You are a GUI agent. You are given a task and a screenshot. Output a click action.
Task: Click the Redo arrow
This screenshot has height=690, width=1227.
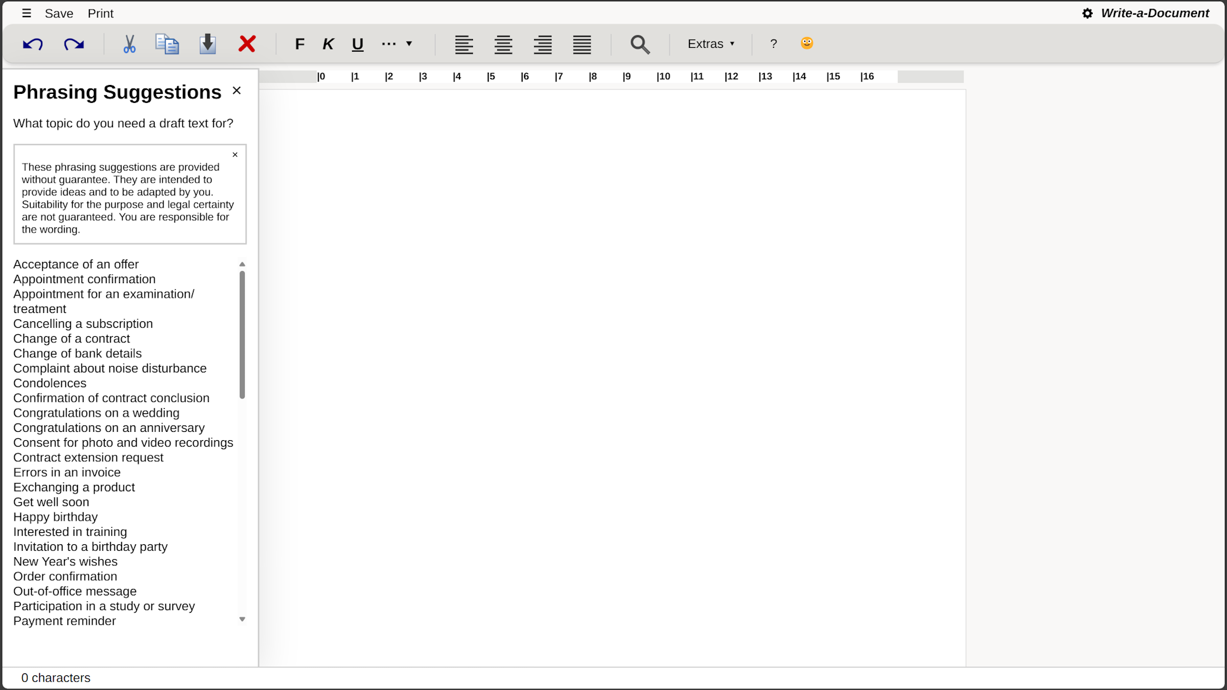point(73,44)
